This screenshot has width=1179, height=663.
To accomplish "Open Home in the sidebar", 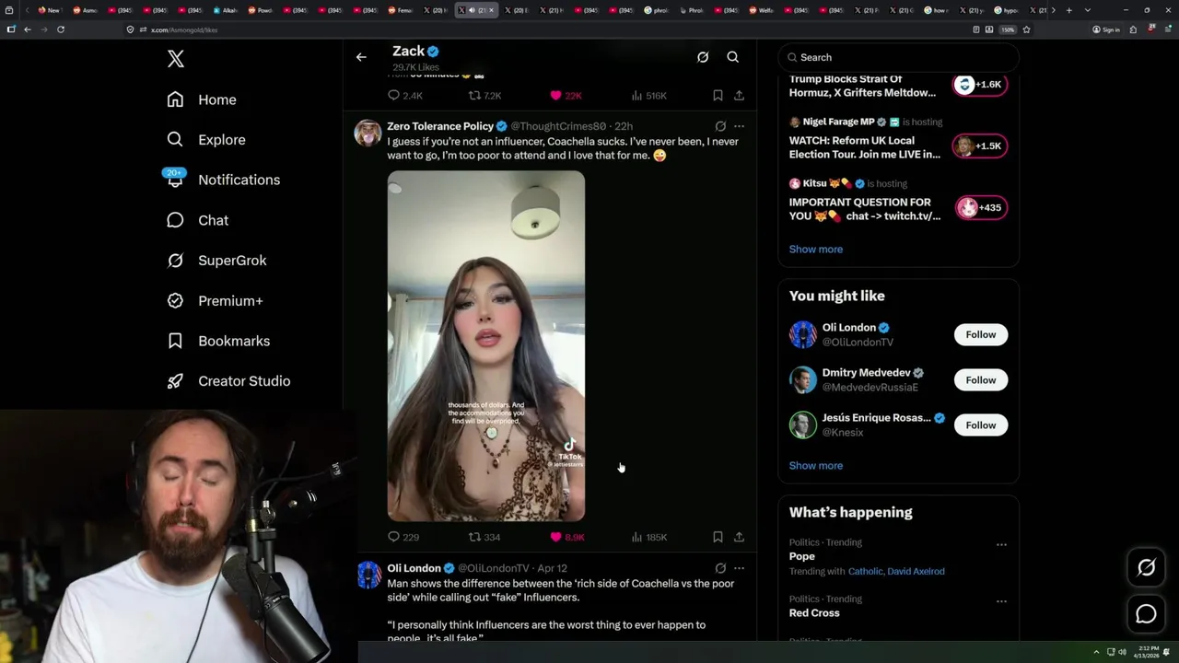I will tap(202, 99).
